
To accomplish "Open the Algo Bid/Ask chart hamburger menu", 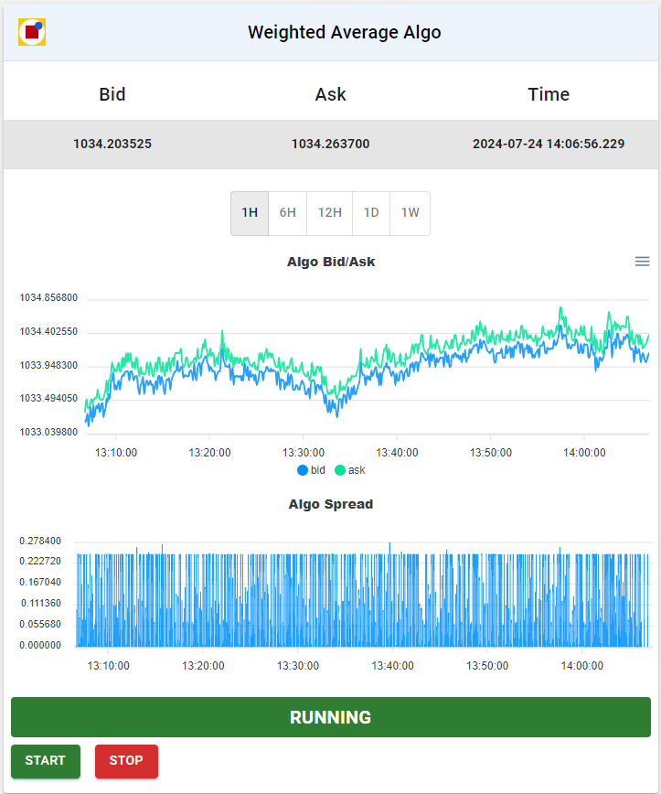I will [643, 262].
